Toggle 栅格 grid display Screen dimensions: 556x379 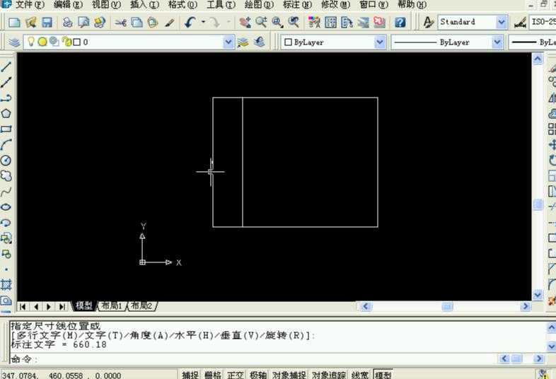[213, 375]
